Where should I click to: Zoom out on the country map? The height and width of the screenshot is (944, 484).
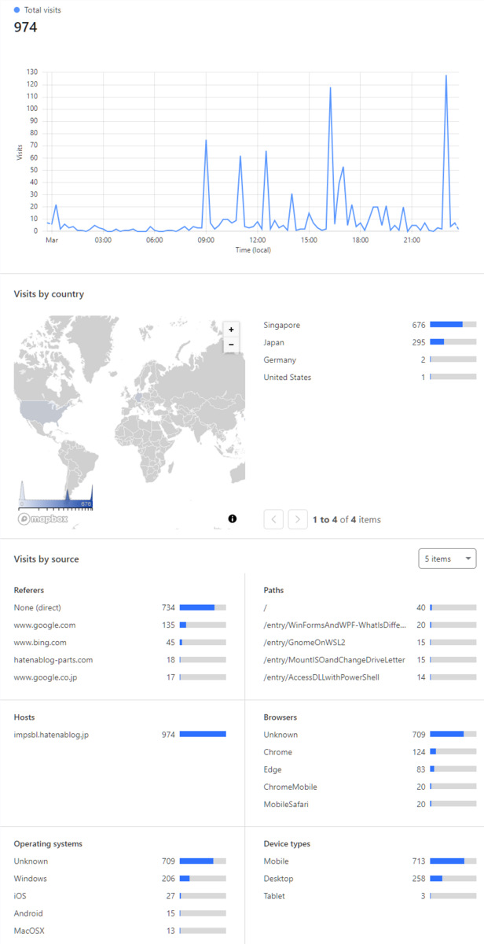(231, 345)
